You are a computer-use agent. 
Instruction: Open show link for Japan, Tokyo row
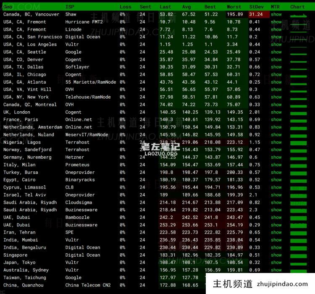point(276,262)
